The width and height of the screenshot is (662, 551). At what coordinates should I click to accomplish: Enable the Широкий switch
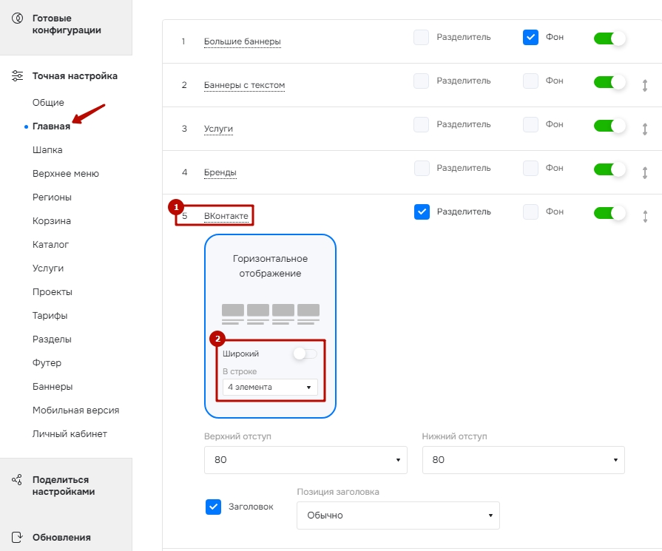click(x=305, y=354)
